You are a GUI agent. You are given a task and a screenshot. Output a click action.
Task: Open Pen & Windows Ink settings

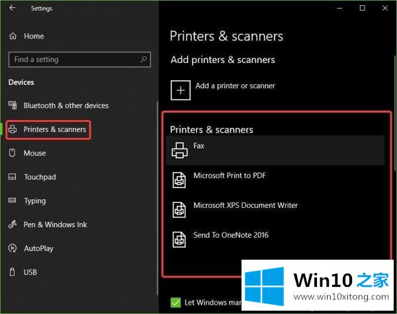pyautogui.click(x=55, y=225)
